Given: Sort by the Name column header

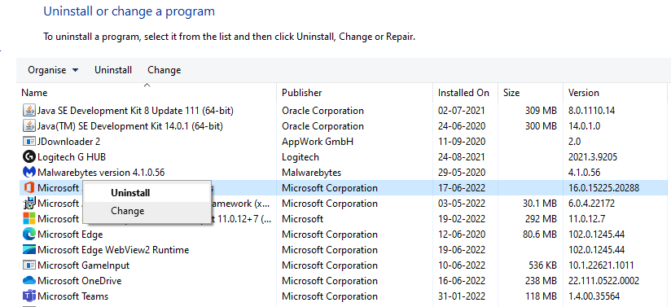Looking at the screenshot, I should point(34,93).
